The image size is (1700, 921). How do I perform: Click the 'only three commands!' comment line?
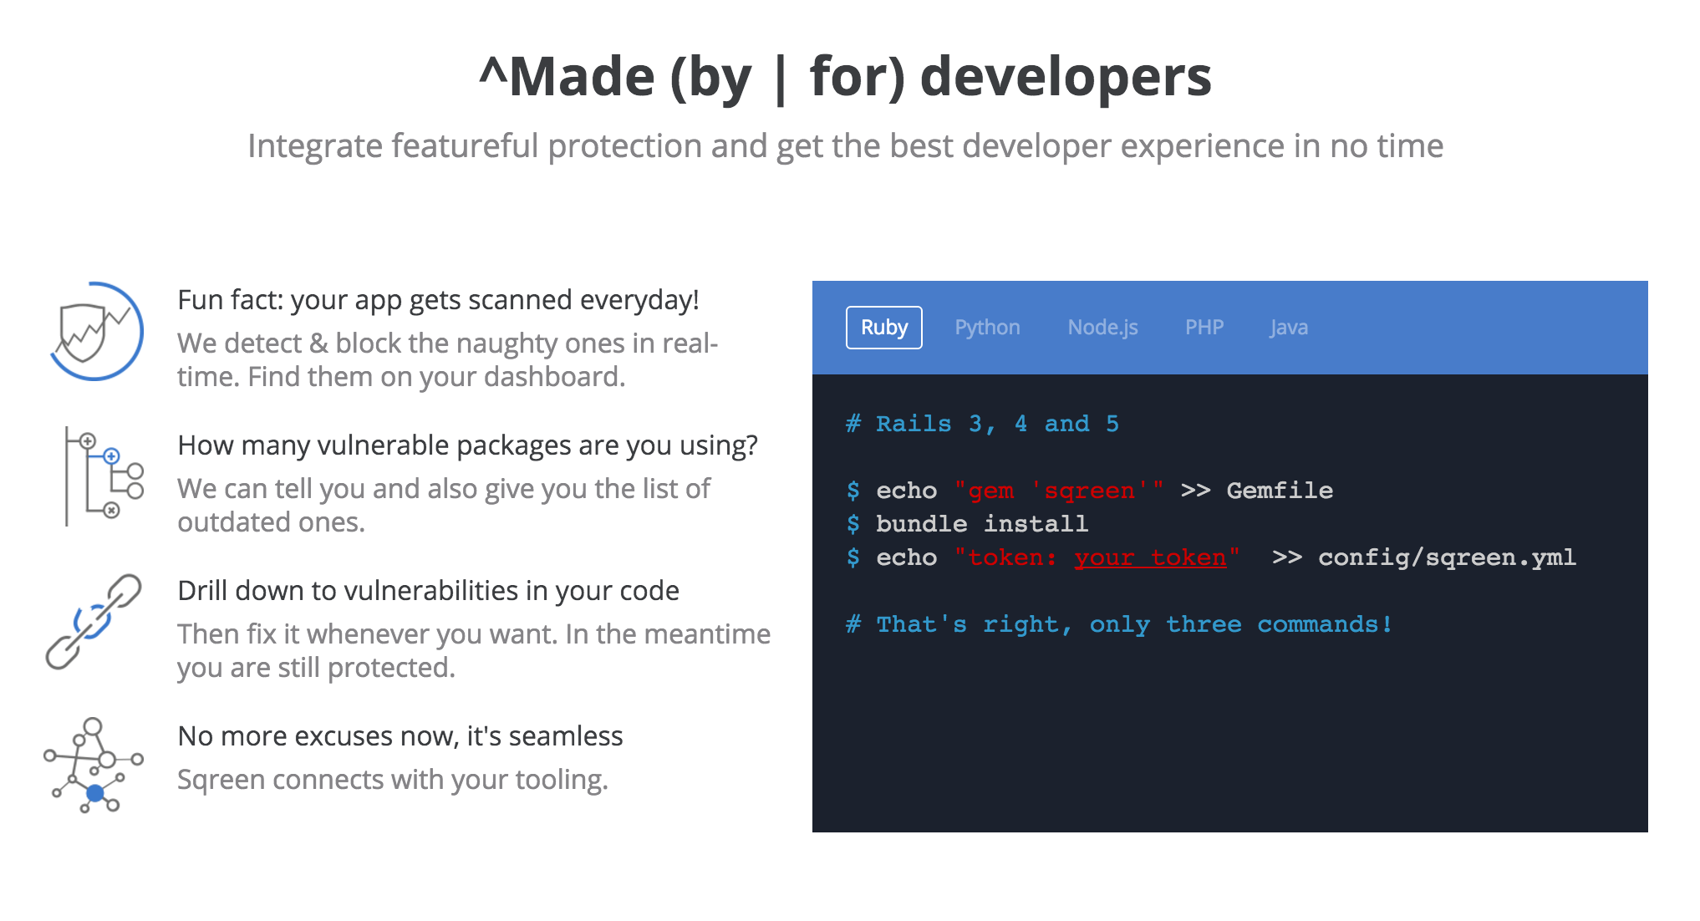1119,624
